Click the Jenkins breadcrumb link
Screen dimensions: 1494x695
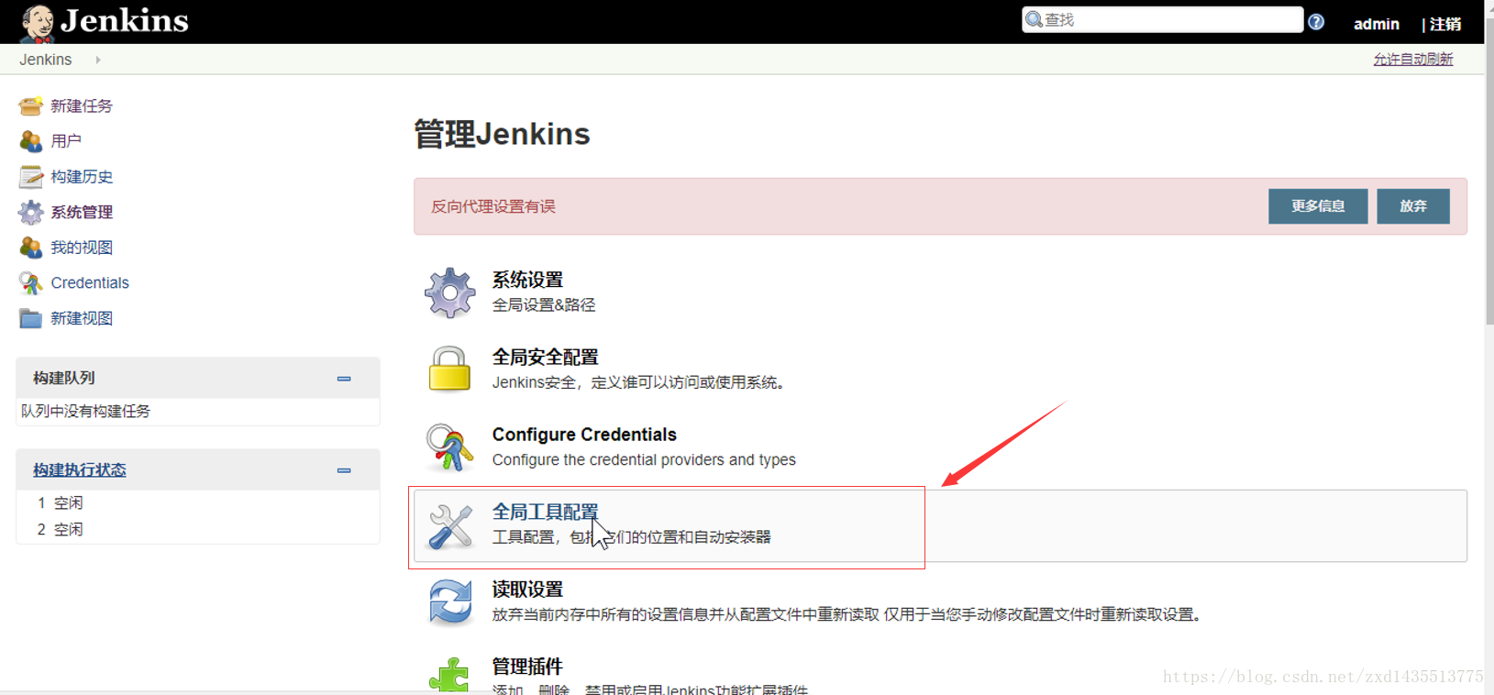pyautogui.click(x=46, y=60)
